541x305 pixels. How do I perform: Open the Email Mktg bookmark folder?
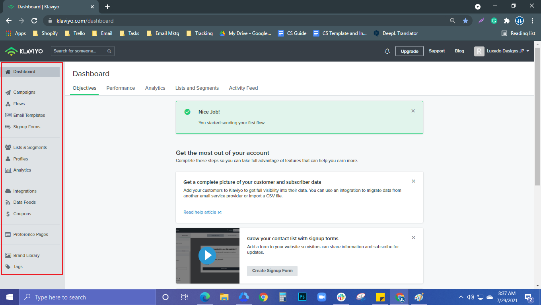coord(163,33)
